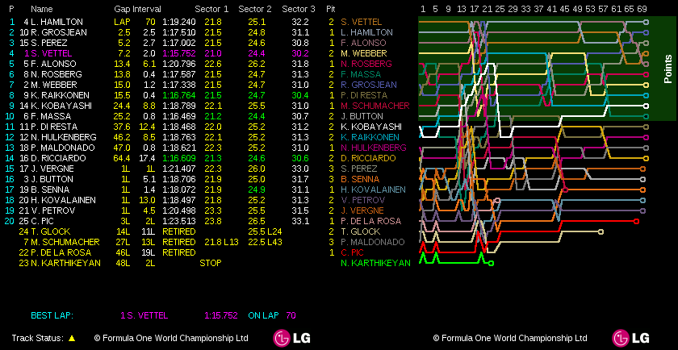
Task: Click K. RAIKKONEN in the timing table
Action: 60,95
